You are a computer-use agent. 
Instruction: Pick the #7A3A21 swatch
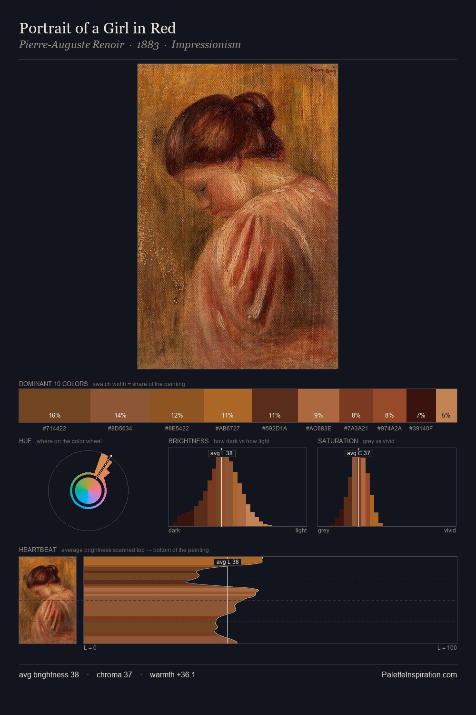pyautogui.click(x=356, y=406)
